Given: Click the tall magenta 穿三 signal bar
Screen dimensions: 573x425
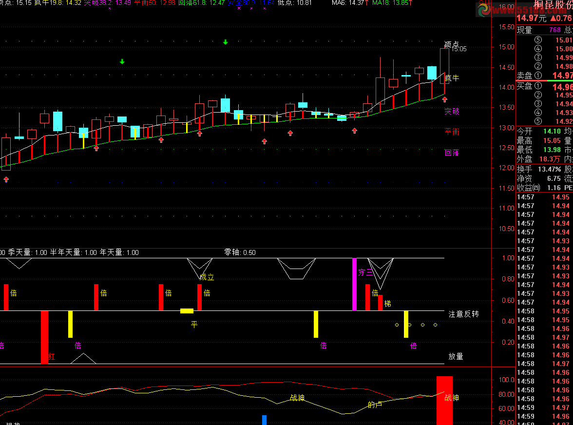Looking at the screenshot, I should 354,284.
